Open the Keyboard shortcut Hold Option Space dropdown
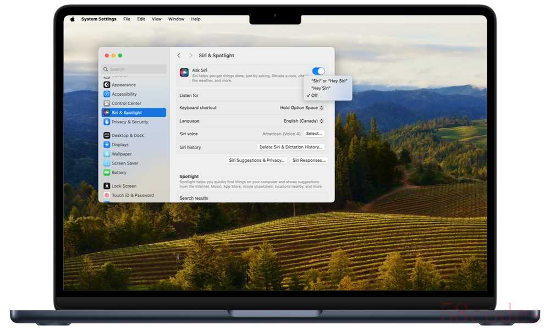Screen dimensions: 550x330 301,108
